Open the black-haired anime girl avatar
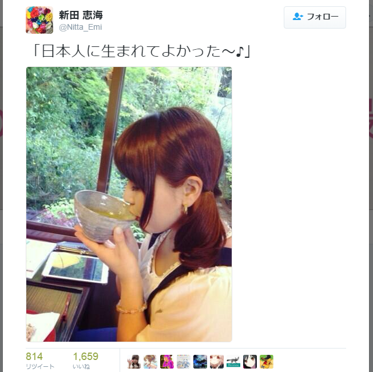373x372 pixels. click(250, 362)
